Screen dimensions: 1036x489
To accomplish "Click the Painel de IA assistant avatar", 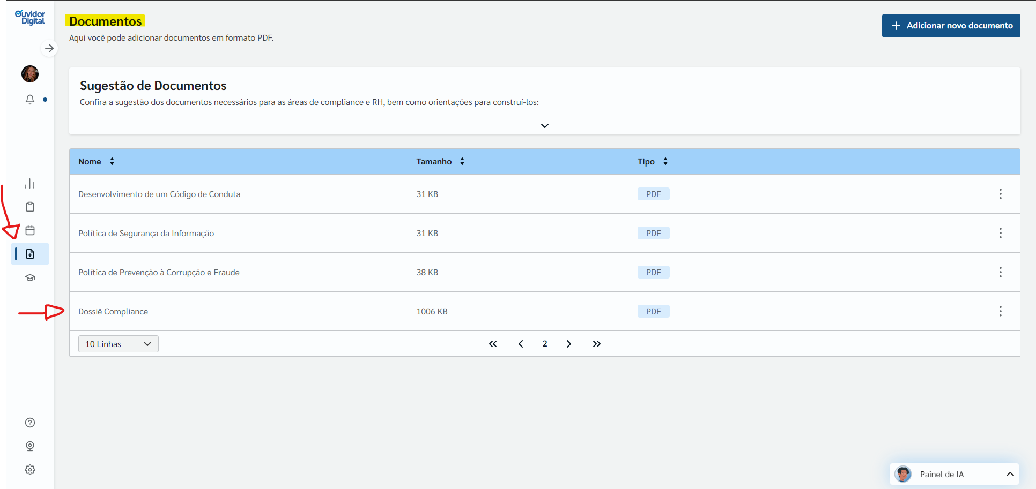I will (903, 474).
